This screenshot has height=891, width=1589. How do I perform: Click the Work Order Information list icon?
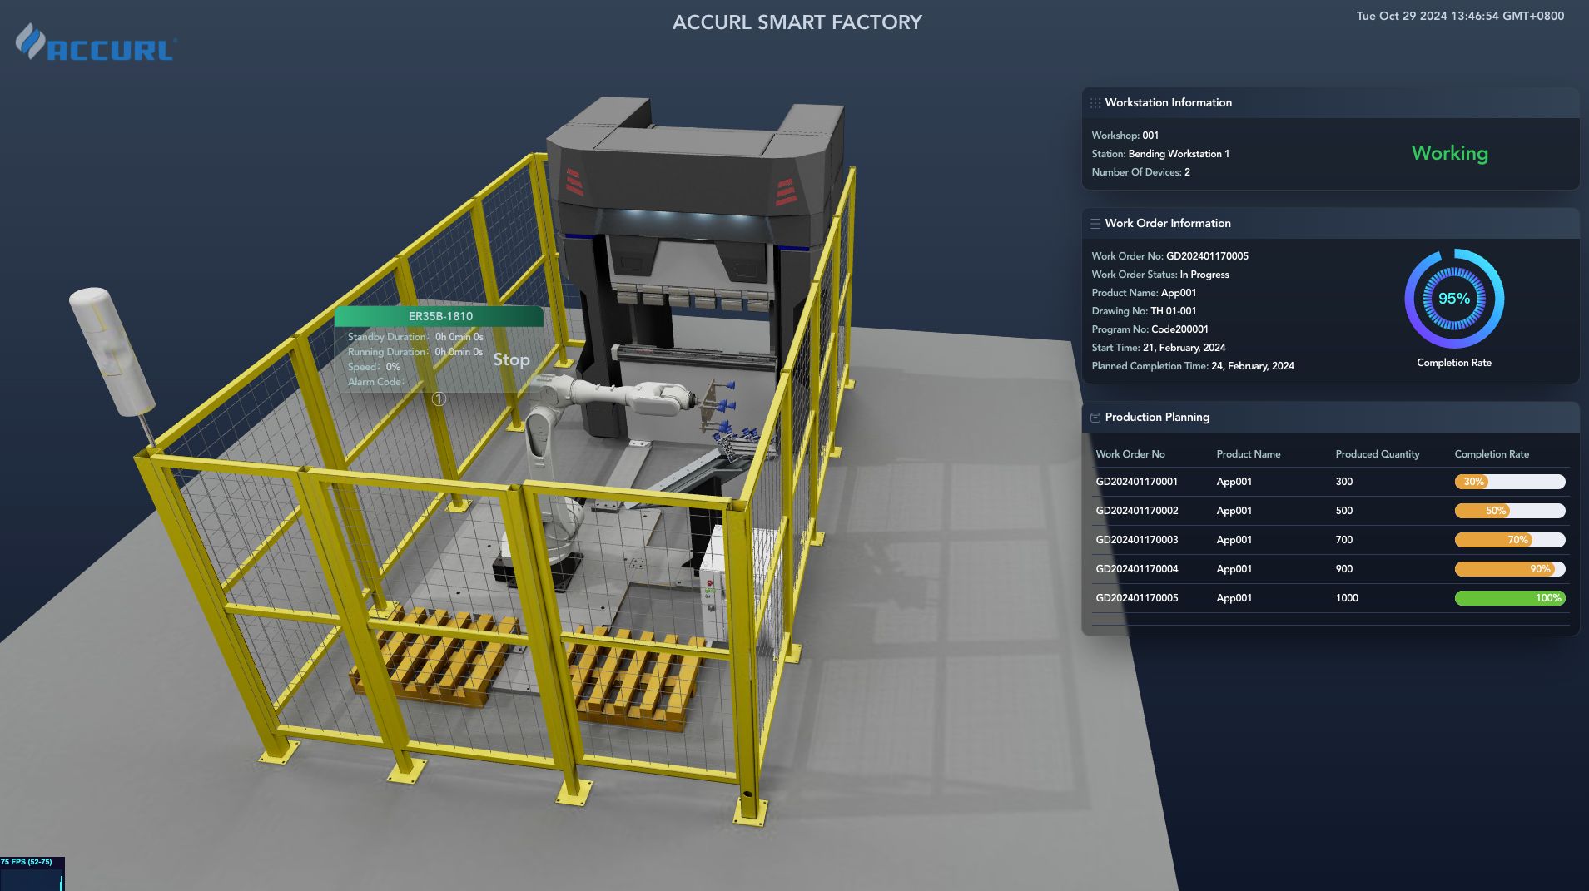coord(1095,224)
